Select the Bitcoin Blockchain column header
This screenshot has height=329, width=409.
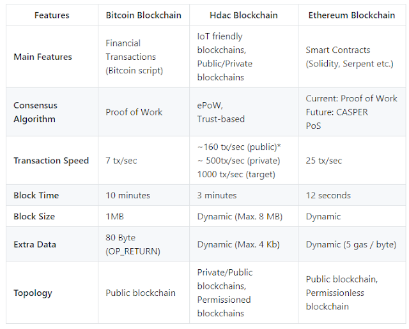coord(143,15)
